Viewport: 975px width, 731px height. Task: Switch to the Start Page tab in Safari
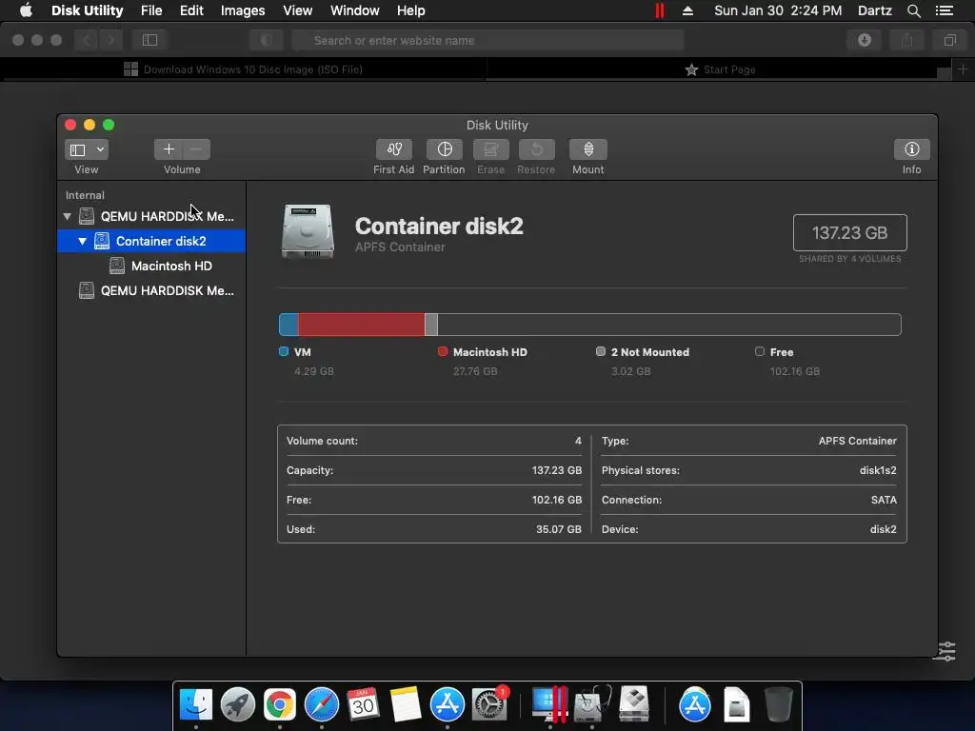tap(720, 69)
